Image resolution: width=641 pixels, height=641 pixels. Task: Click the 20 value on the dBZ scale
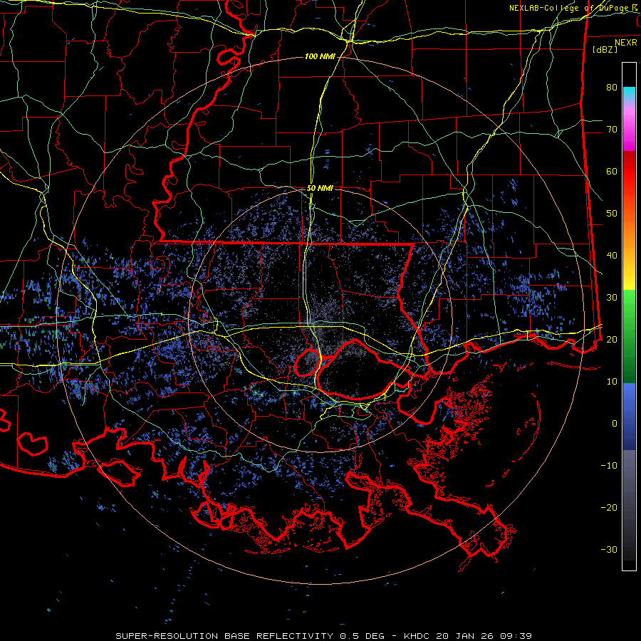[612, 340]
